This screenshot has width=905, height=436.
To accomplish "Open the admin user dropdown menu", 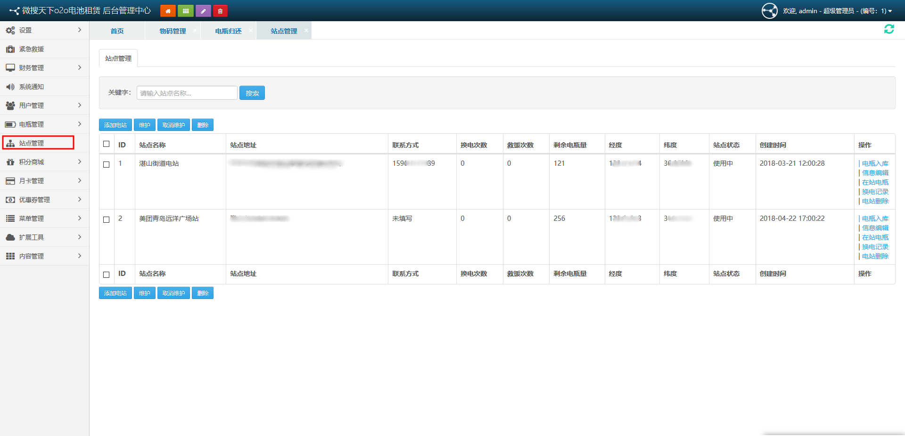I will 837,11.
